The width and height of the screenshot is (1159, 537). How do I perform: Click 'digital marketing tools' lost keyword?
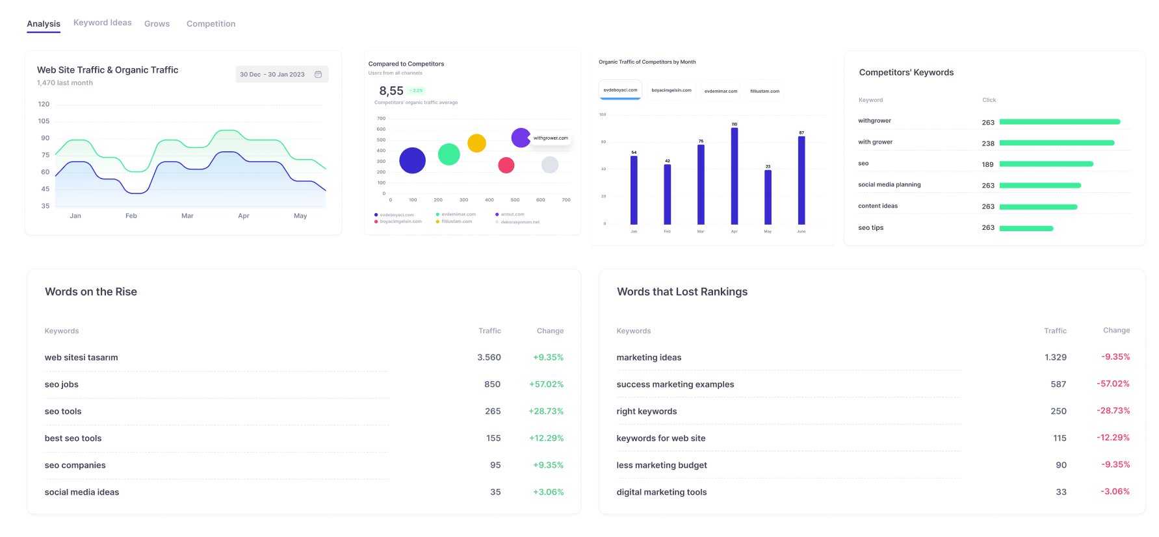pos(662,492)
